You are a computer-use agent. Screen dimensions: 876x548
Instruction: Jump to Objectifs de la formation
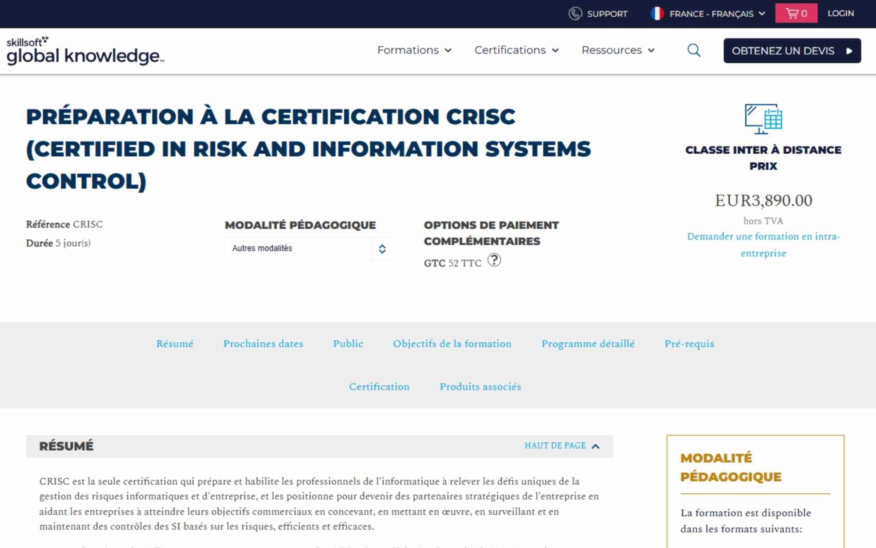tap(452, 344)
